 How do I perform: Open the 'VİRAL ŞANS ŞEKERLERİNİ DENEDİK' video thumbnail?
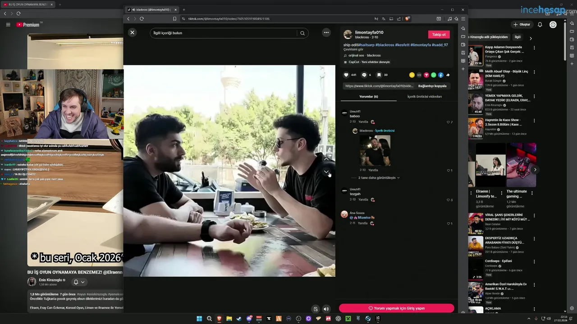tap(476, 224)
